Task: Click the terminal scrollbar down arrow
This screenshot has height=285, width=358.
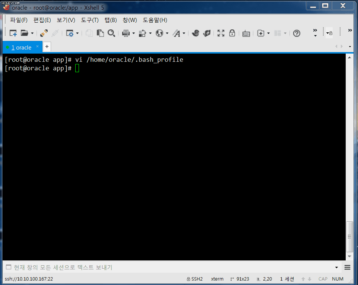Action: pos(349,256)
